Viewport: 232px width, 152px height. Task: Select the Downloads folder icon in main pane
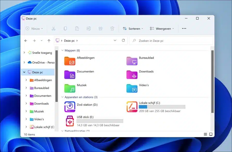tap(132, 75)
